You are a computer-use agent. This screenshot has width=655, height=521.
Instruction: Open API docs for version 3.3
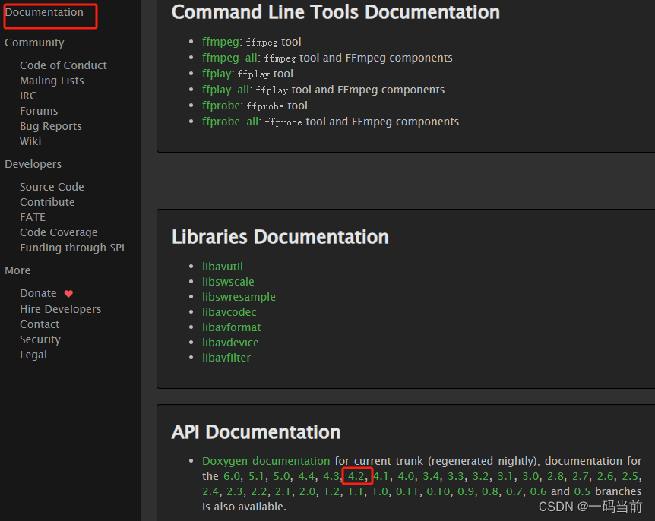pos(456,476)
